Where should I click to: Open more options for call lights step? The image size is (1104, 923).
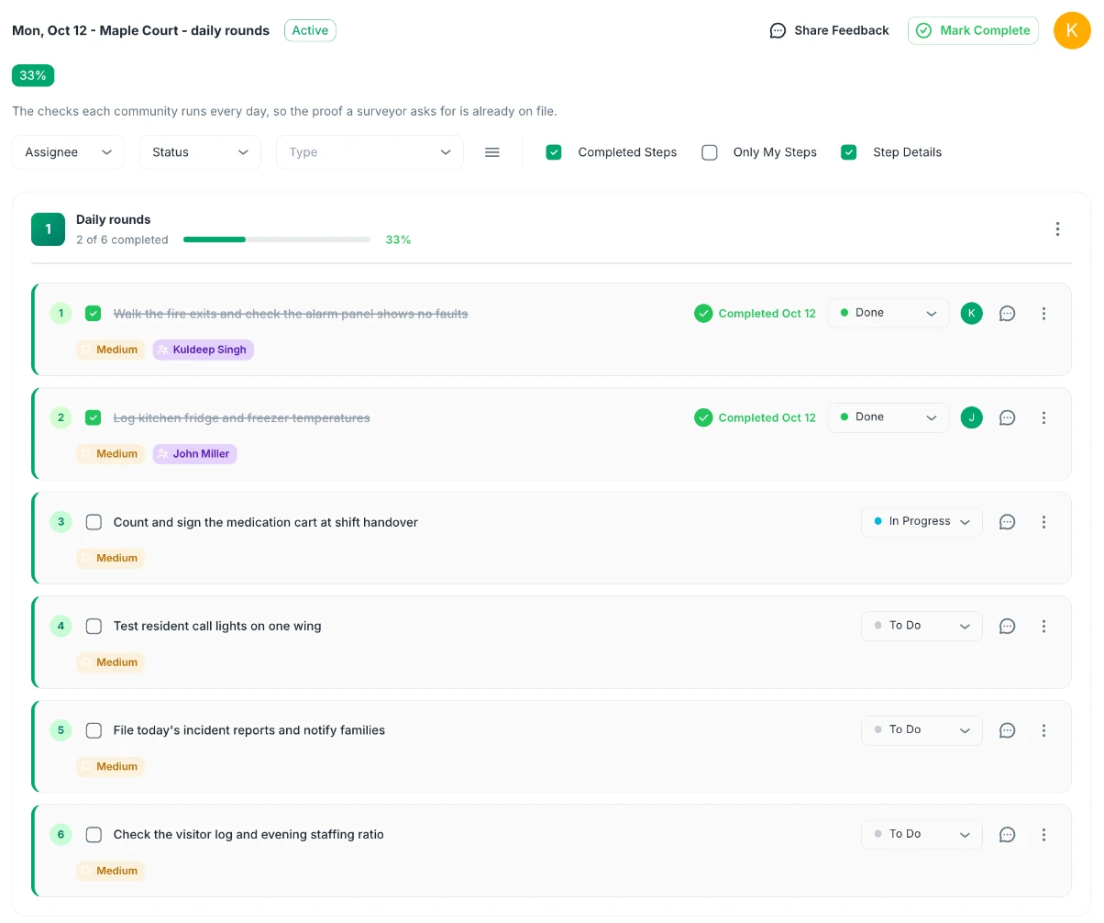1043,627
